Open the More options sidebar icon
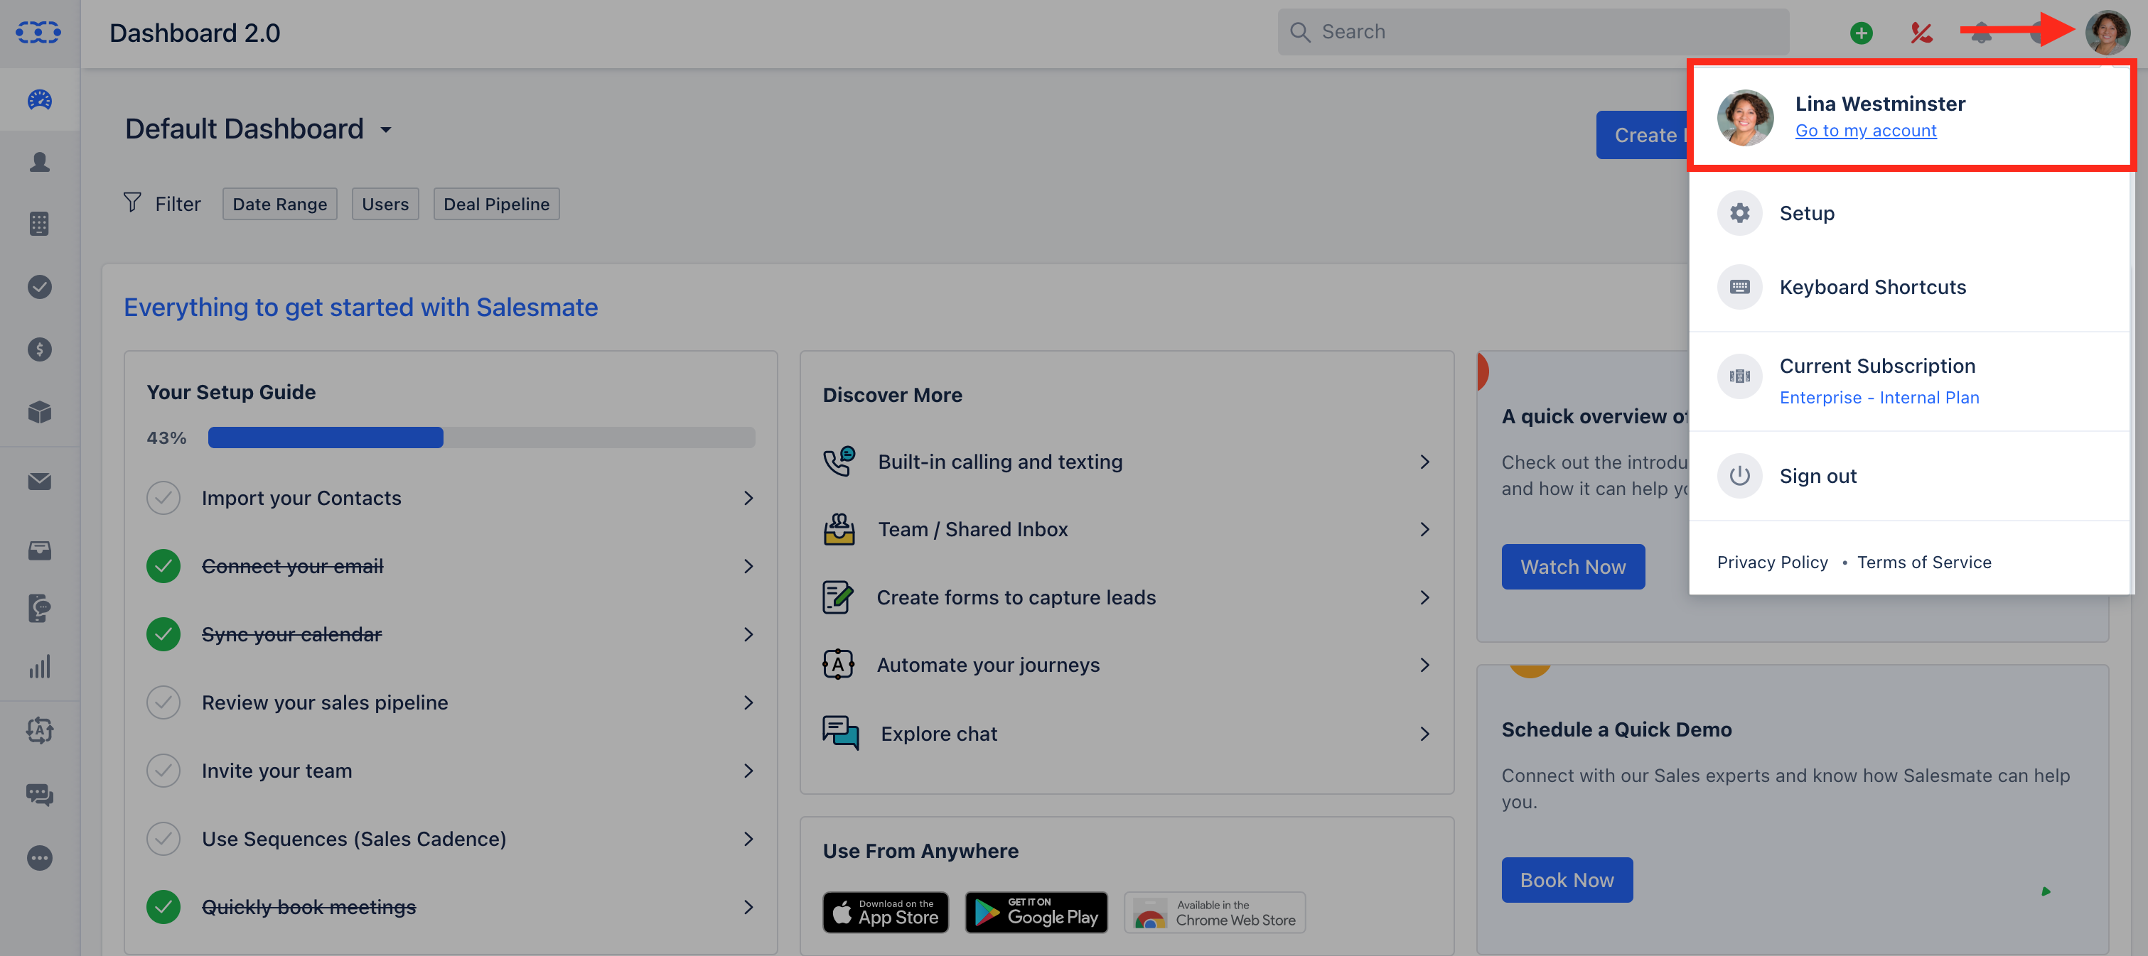The height and width of the screenshot is (956, 2148). 39,858
